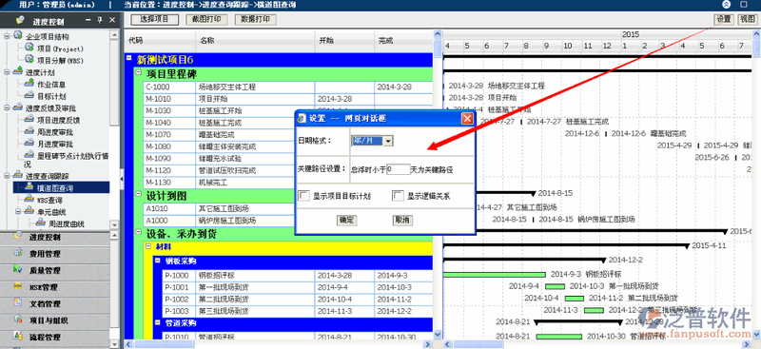Click the 文档管理 module icon
Image resolution: width=761 pixels, height=349 pixels.
point(18,303)
